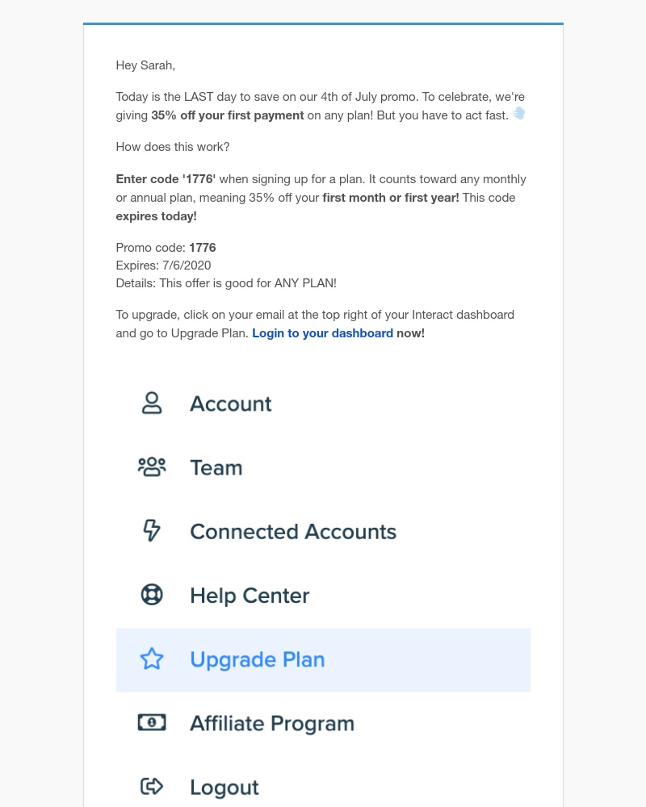The height and width of the screenshot is (807, 646).
Task: Click the Help Center lifebuoy icon
Action: pyautogui.click(x=152, y=595)
